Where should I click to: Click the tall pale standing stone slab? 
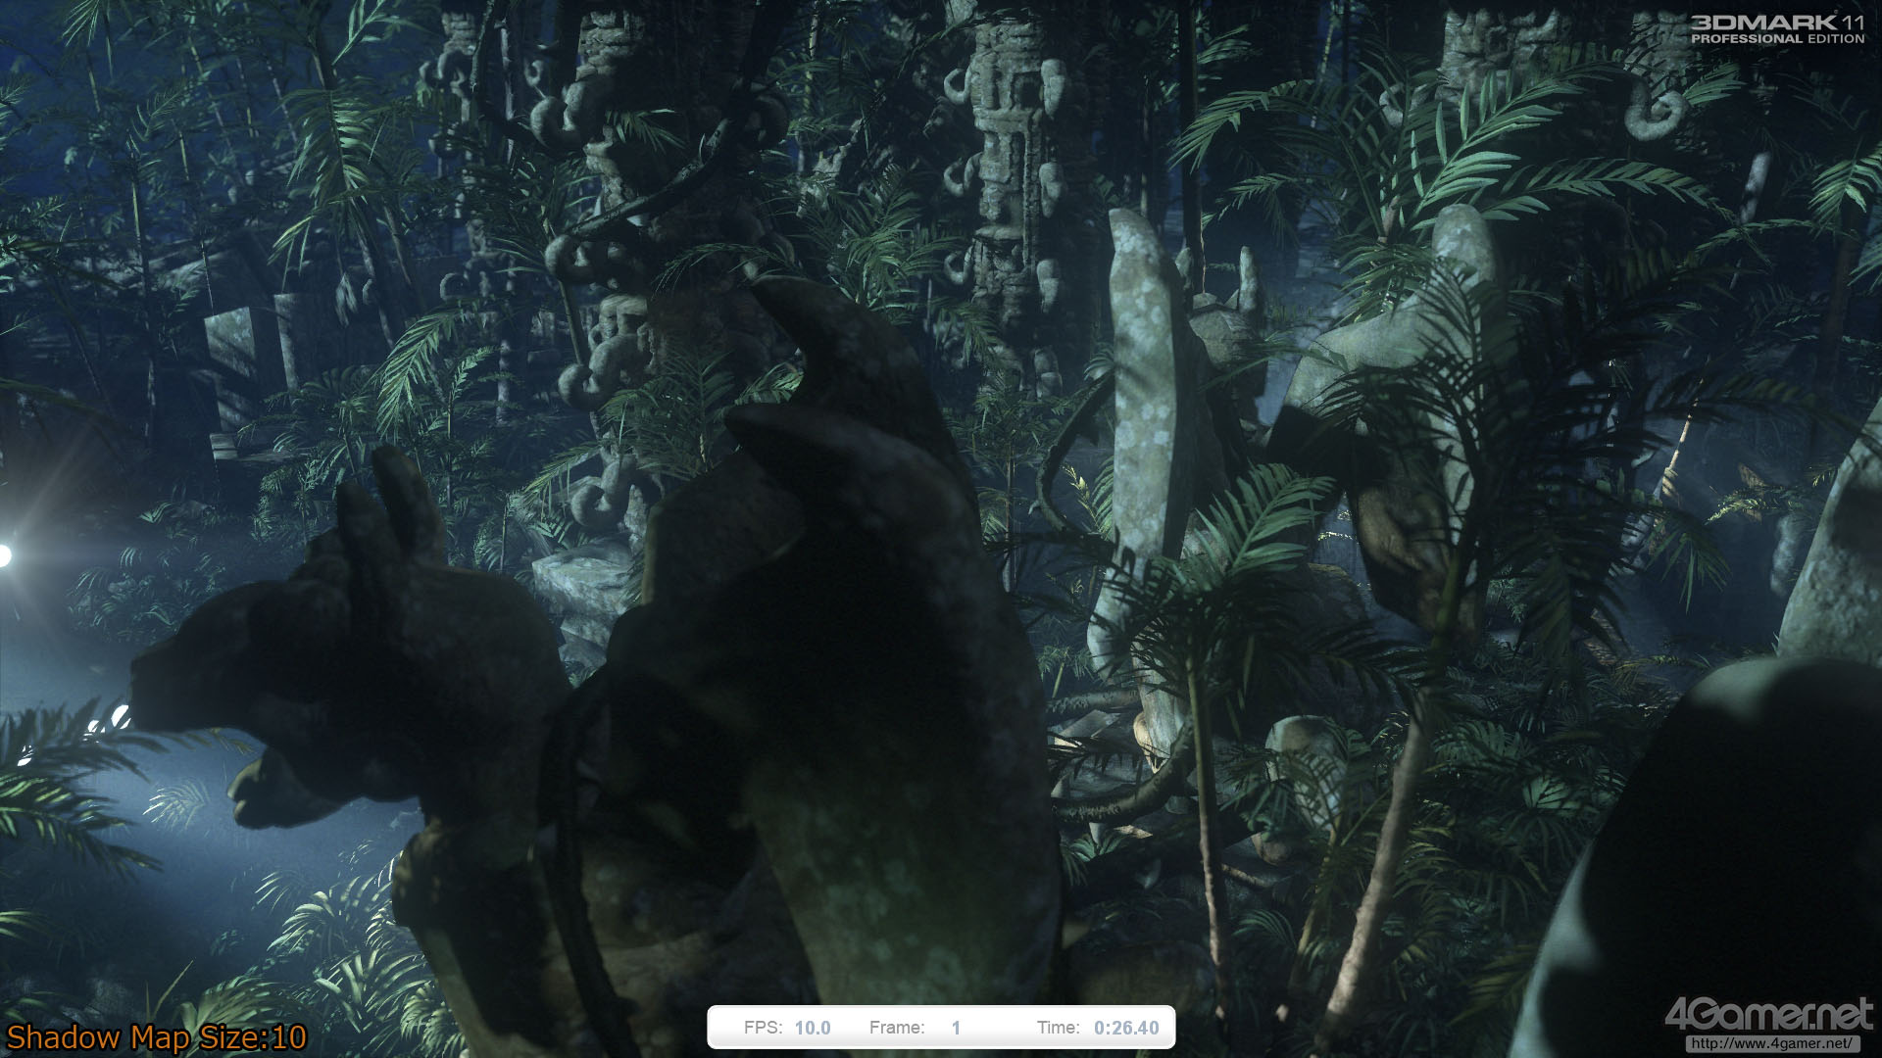(1142, 392)
